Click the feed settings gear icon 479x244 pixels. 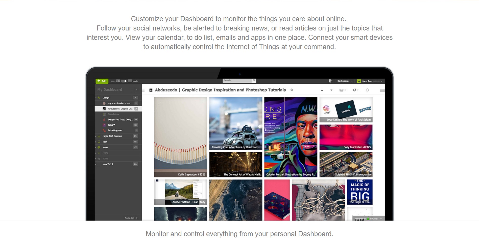point(292,90)
